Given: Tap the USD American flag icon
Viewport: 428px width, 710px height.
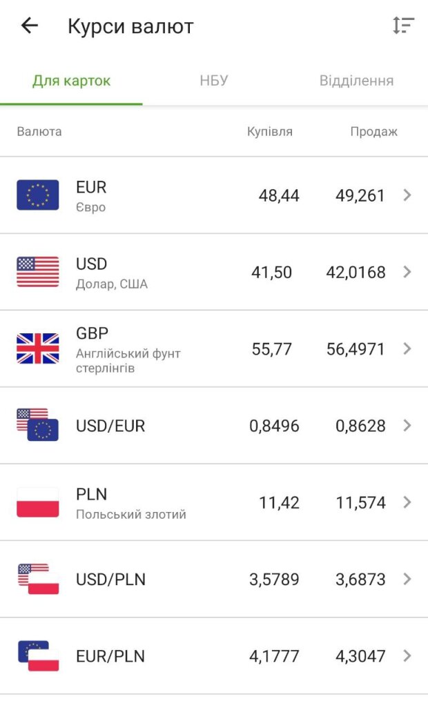Looking at the screenshot, I should coord(38,272).
